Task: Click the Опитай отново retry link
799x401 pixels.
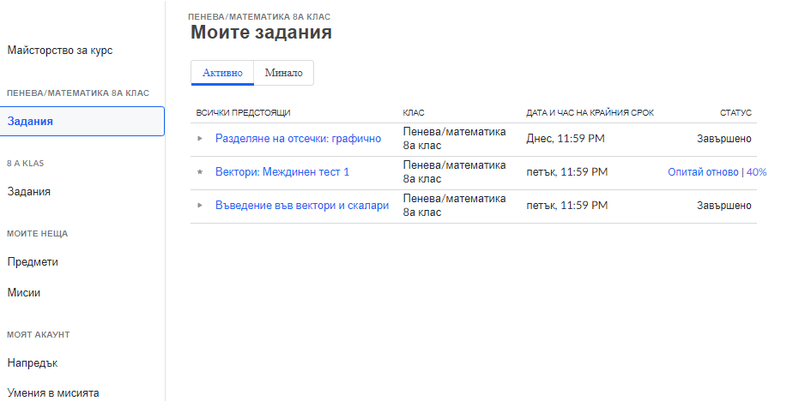Action: click(x=703, y=172)
